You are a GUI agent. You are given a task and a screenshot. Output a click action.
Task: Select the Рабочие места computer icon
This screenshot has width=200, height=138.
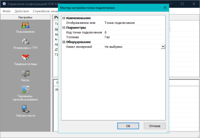click(x=26, y=108)
